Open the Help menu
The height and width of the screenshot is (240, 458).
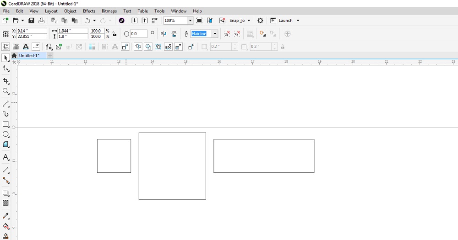[197, 11]
